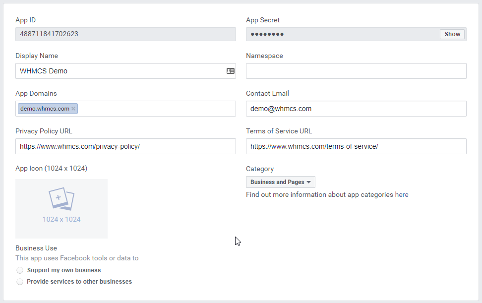
Task: Select Support my own business option
Action: 20,270
